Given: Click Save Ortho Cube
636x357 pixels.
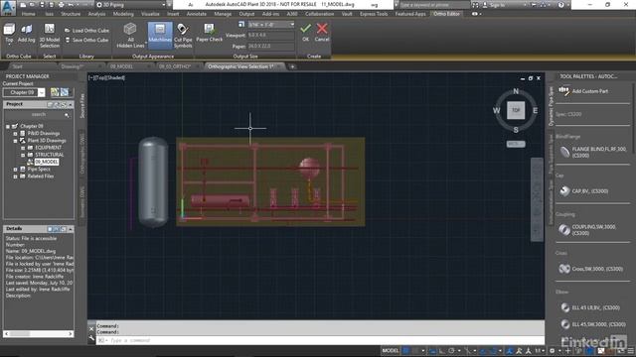Looking at the screenshot, I should pyautogui.click(x=86, y=40).
